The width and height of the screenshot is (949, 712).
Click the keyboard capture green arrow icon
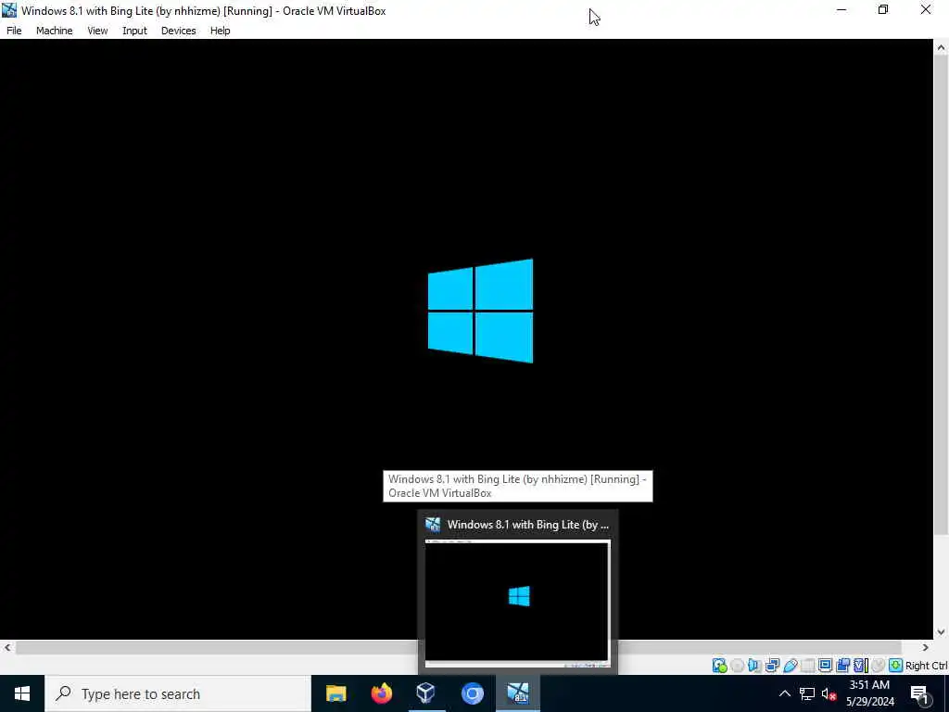896,666
